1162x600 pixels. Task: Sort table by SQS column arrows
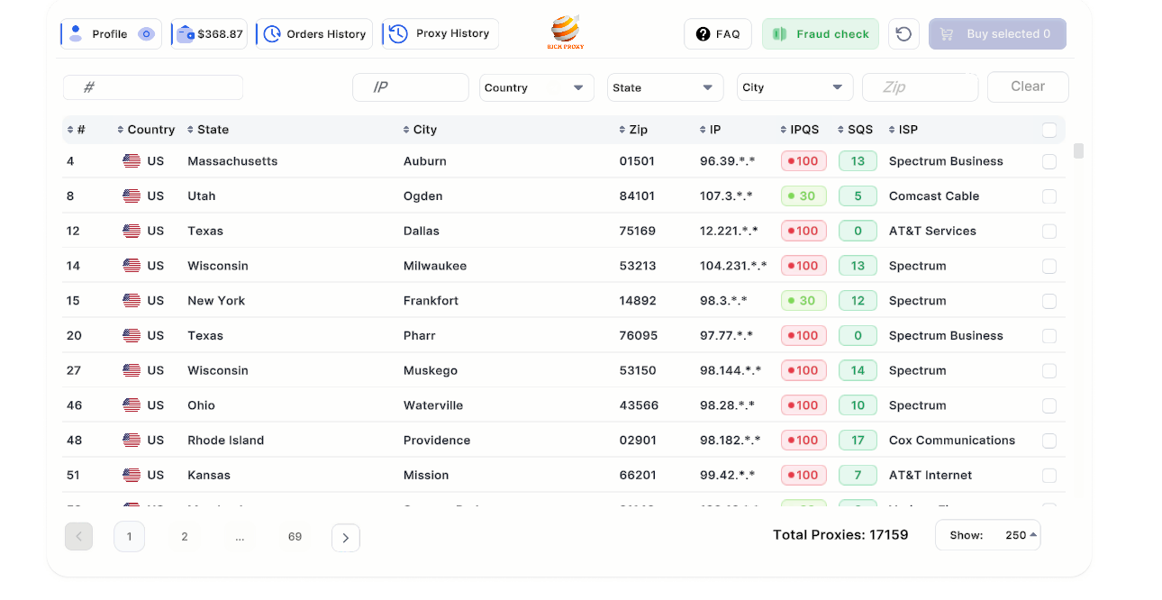(x=841, y=130)
